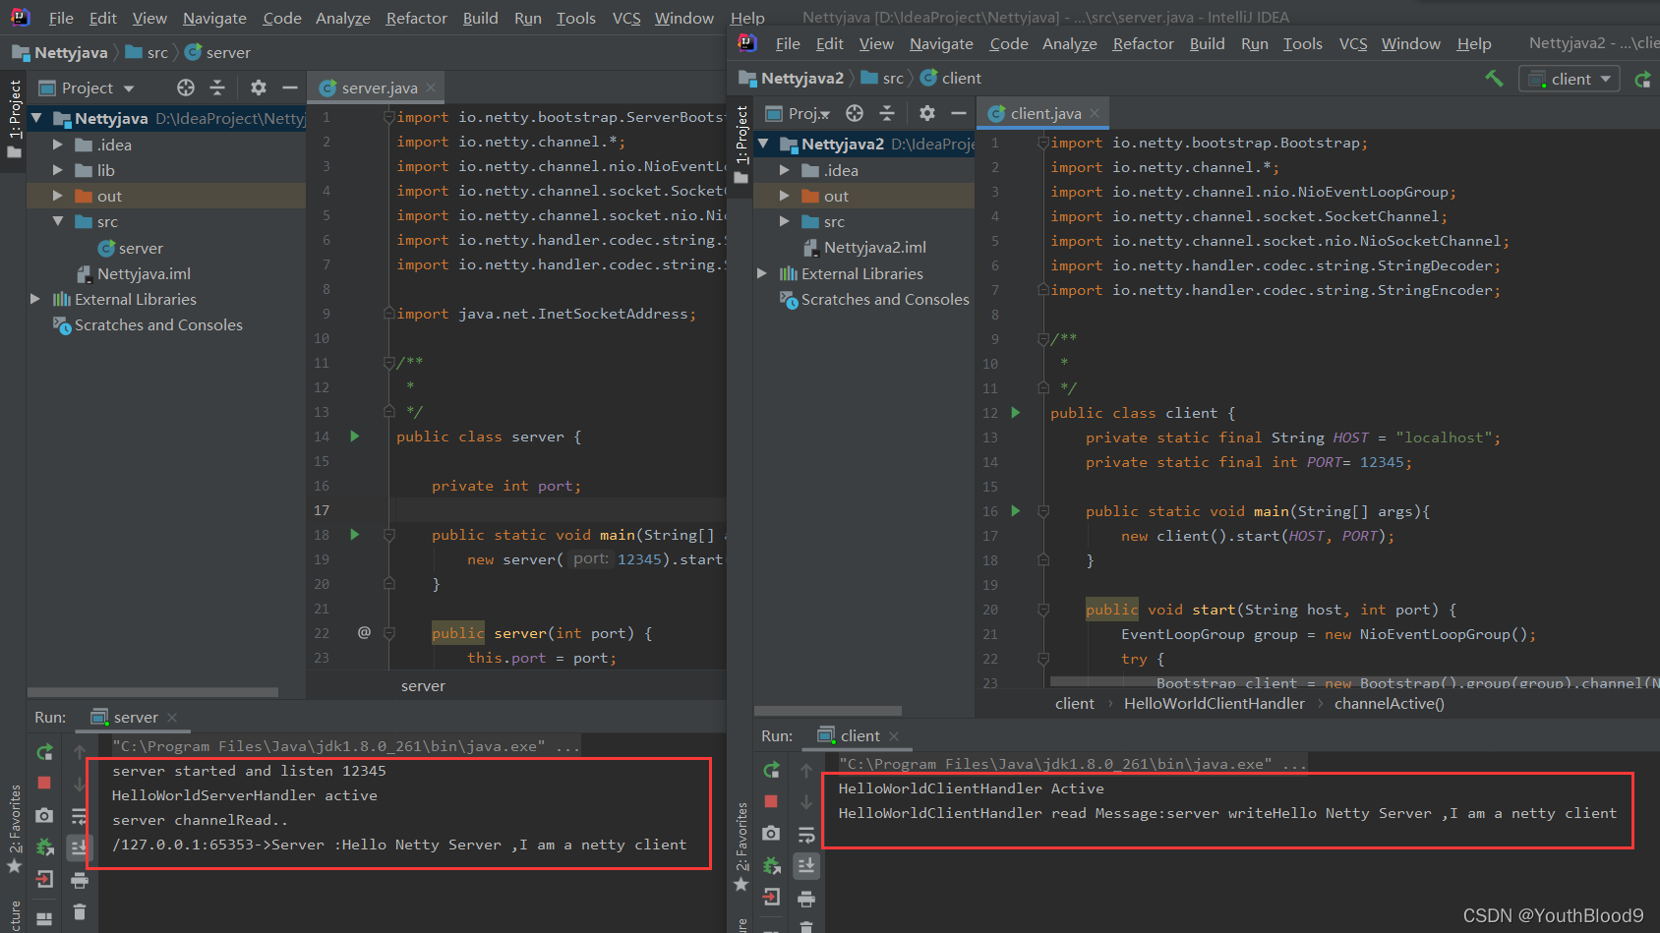Run client class from line 12 gutter
The height and width of the screenshot is (933, 1660).
tap(1016, 413)
